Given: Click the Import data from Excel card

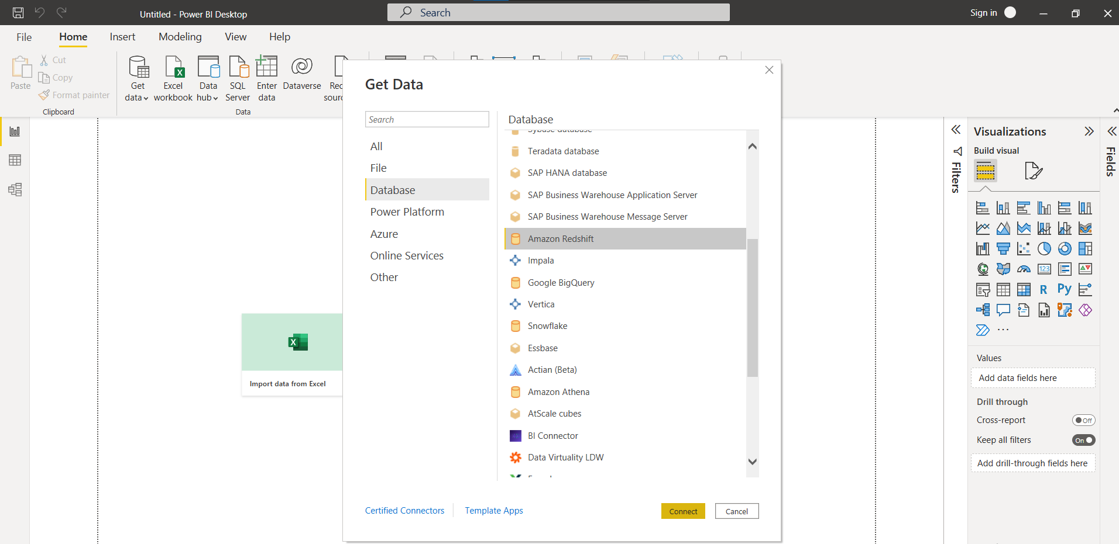Looking at the screenshot, I should click(292, 355).
